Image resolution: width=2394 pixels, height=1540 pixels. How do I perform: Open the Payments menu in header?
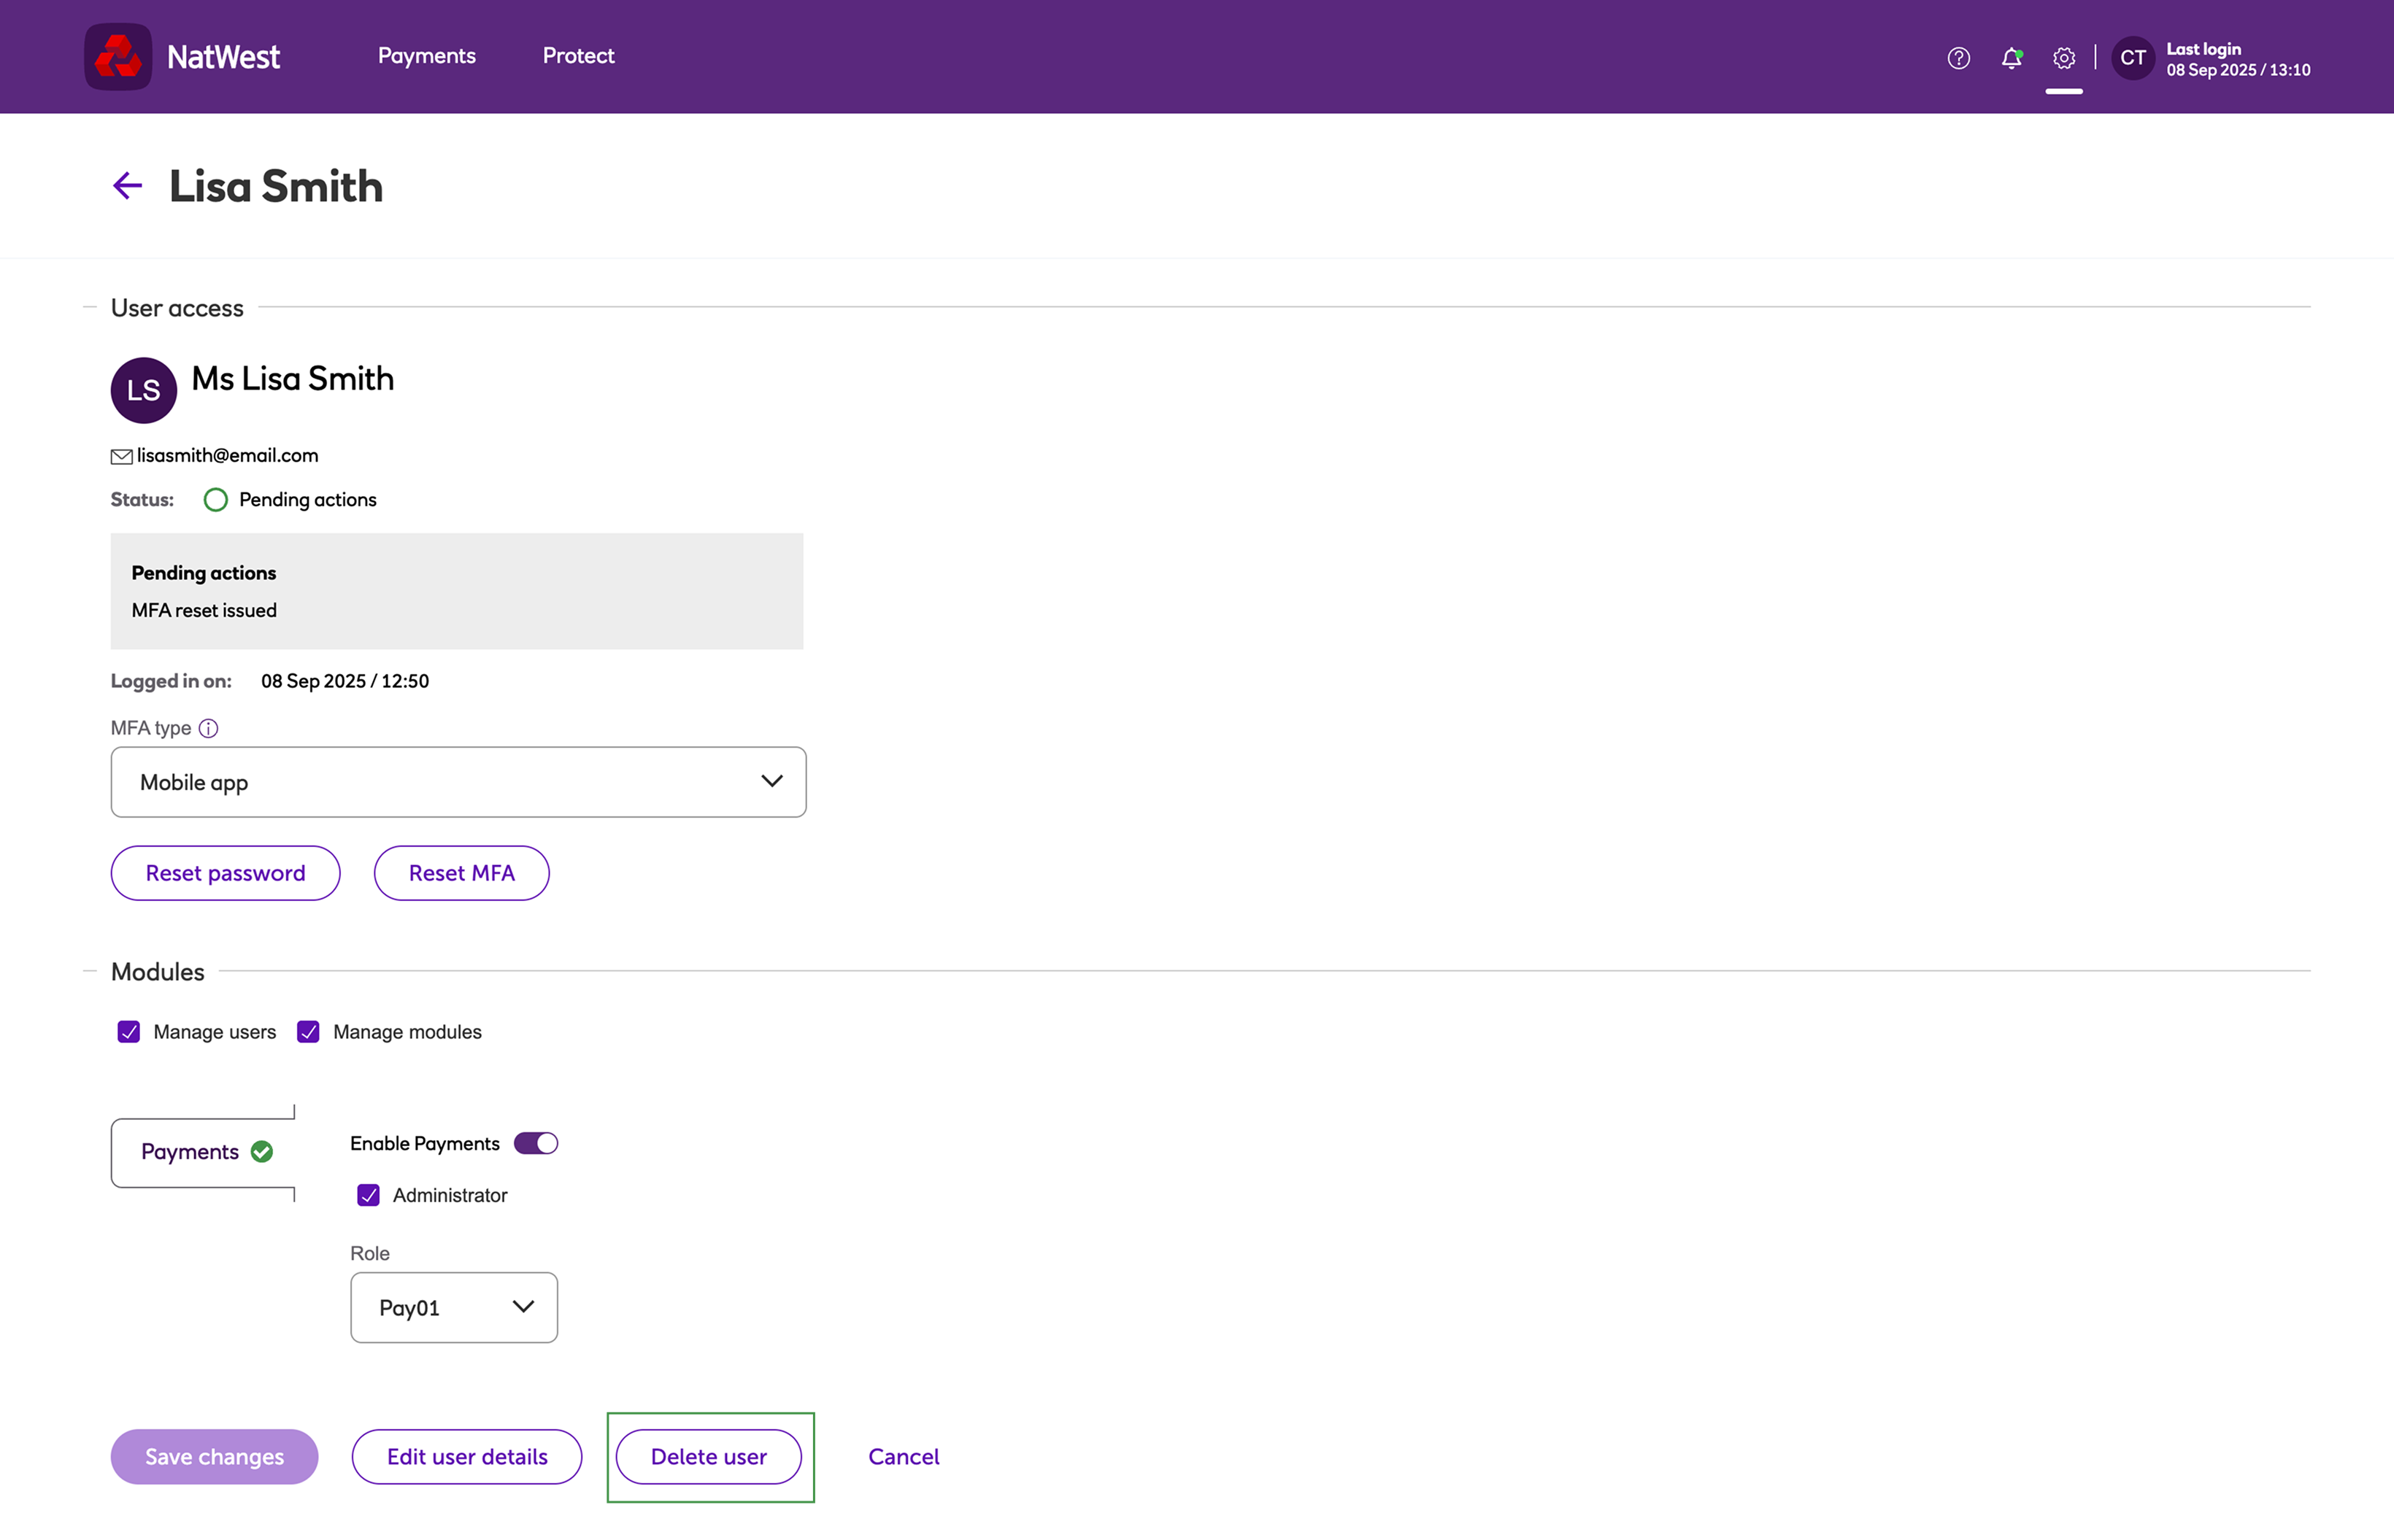[426, 56]
